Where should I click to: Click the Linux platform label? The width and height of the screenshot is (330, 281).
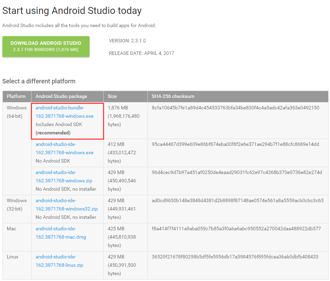[12, 257]
